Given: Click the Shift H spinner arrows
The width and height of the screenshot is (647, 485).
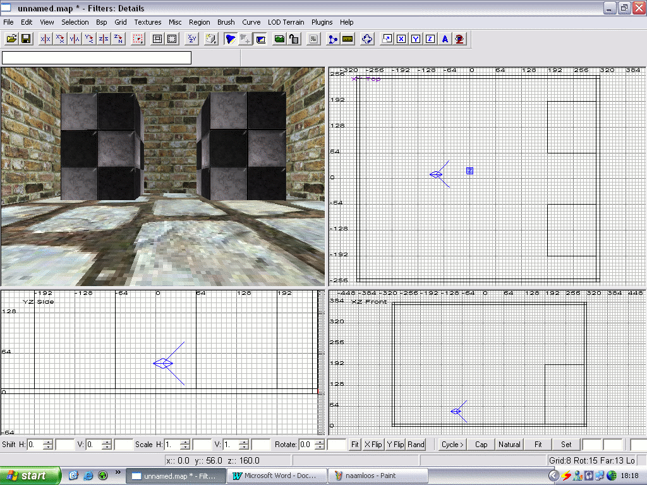Looking at the screenshot, I should click(48, 445).
